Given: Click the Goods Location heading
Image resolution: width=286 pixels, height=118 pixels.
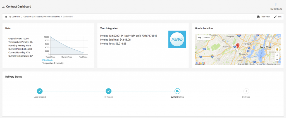Looking at the screenshot, I should (x=204, y=28).
